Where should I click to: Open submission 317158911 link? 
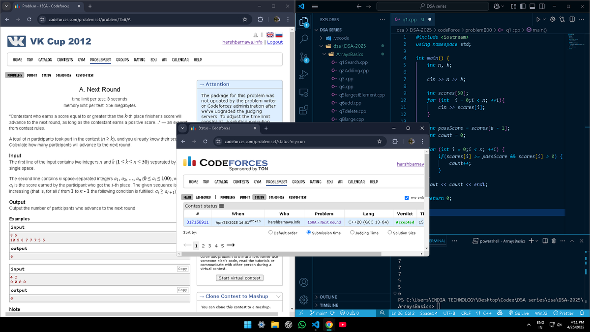(197, 222)
